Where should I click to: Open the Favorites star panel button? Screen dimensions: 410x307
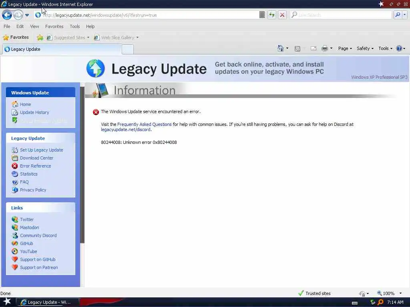coord(16,37)
